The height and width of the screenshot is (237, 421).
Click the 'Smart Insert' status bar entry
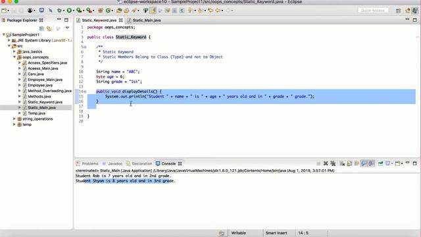[x=276, y=233]
